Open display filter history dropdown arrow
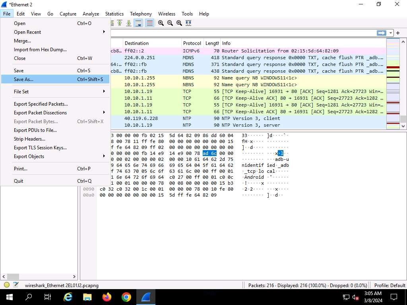407x305 pixels. [391, 33]
